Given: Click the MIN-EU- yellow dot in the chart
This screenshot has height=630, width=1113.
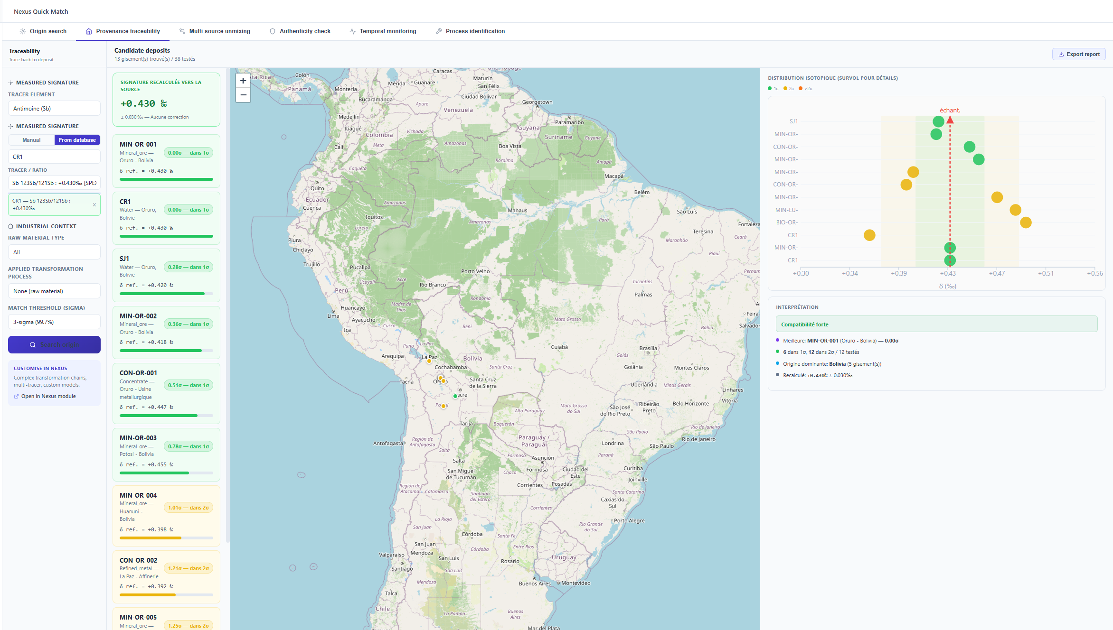Looking at the screenshot, I should (x=1016, y=210).
